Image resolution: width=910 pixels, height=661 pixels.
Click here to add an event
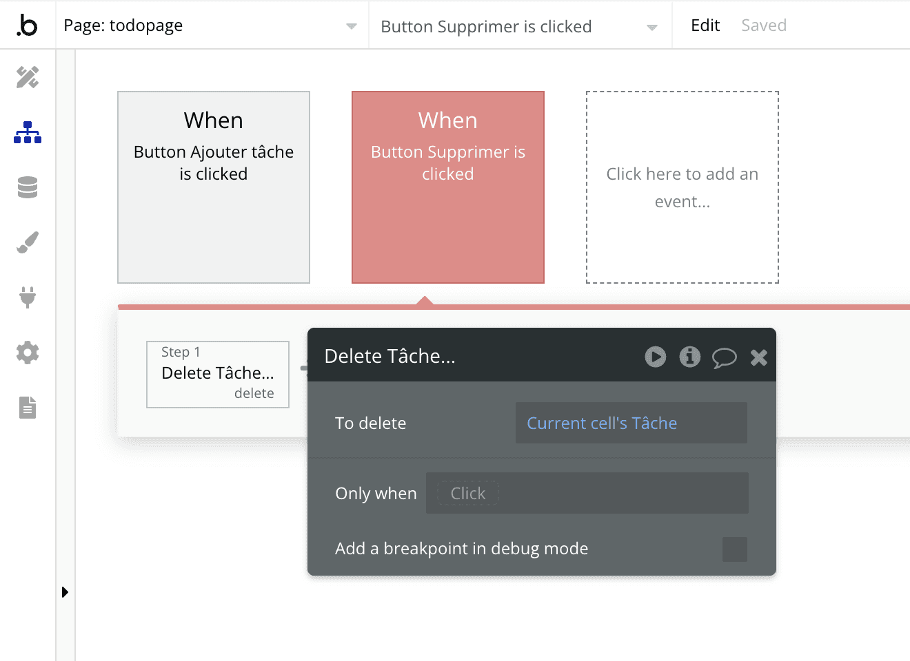682,187
